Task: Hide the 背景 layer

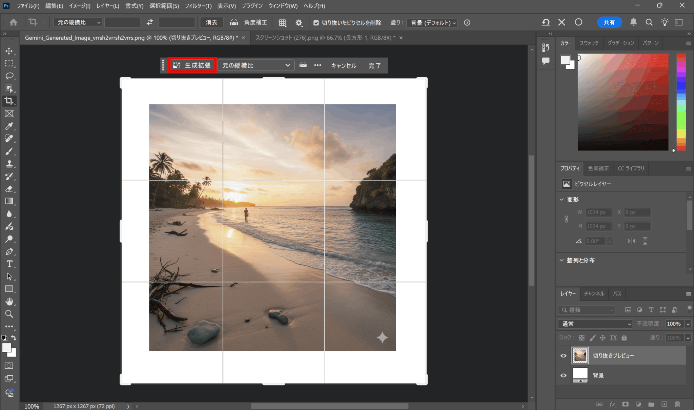Action: pos(564,375)
